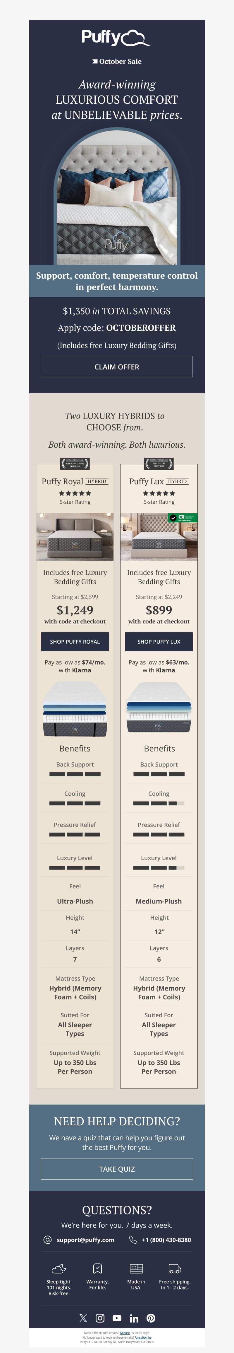The image size is (234, 1353).
Task: Click the Free shipping truck icon
Action: click(x=175, y=1269)
